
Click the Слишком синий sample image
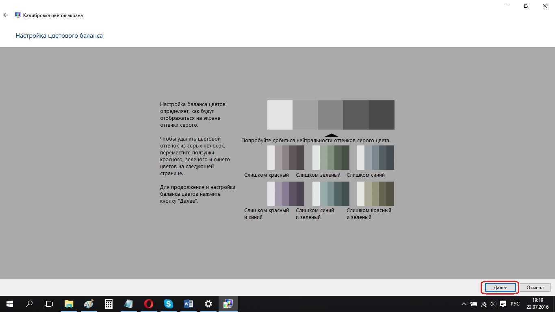pyautogui.click(x=375, y=158)
